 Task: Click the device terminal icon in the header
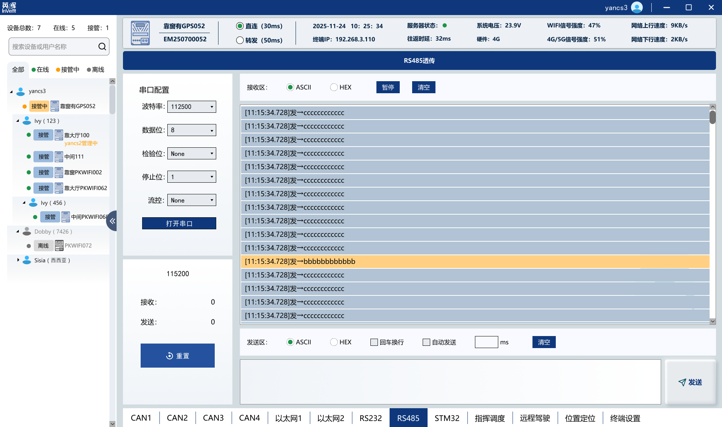point(140,33)
